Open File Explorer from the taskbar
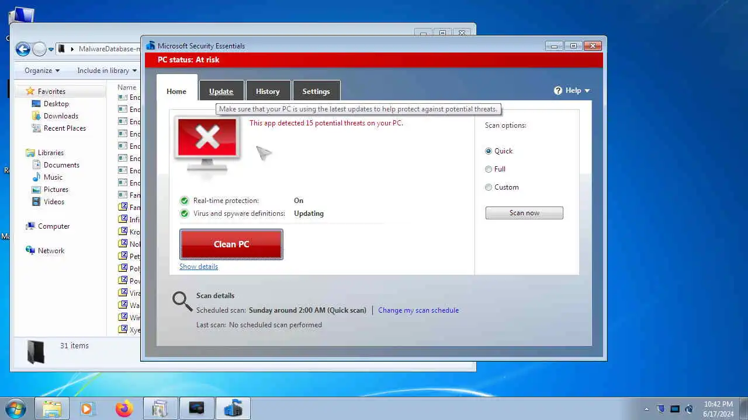Viewport: 748px width, 420px height. [52, 408]
